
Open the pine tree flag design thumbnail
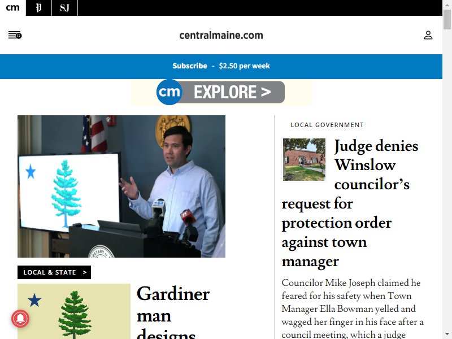coord(74,311)
